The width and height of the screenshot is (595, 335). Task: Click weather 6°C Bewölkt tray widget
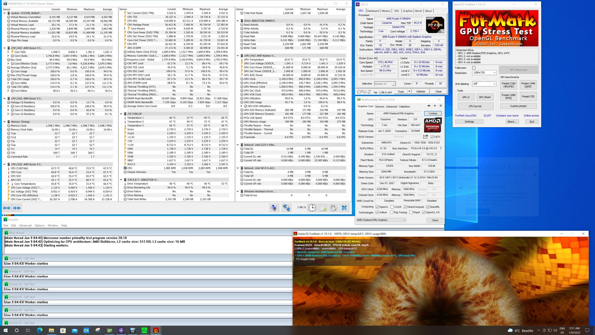(x=520, y=330)
